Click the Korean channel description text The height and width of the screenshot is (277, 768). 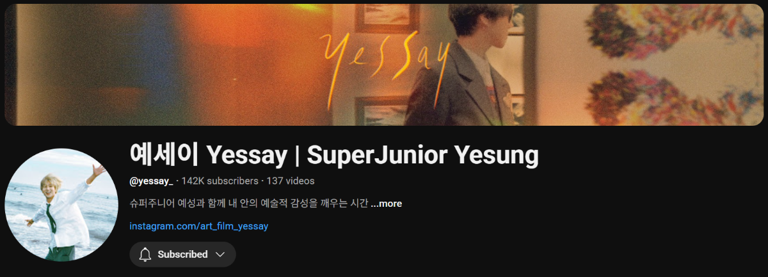tap(248, 204)
